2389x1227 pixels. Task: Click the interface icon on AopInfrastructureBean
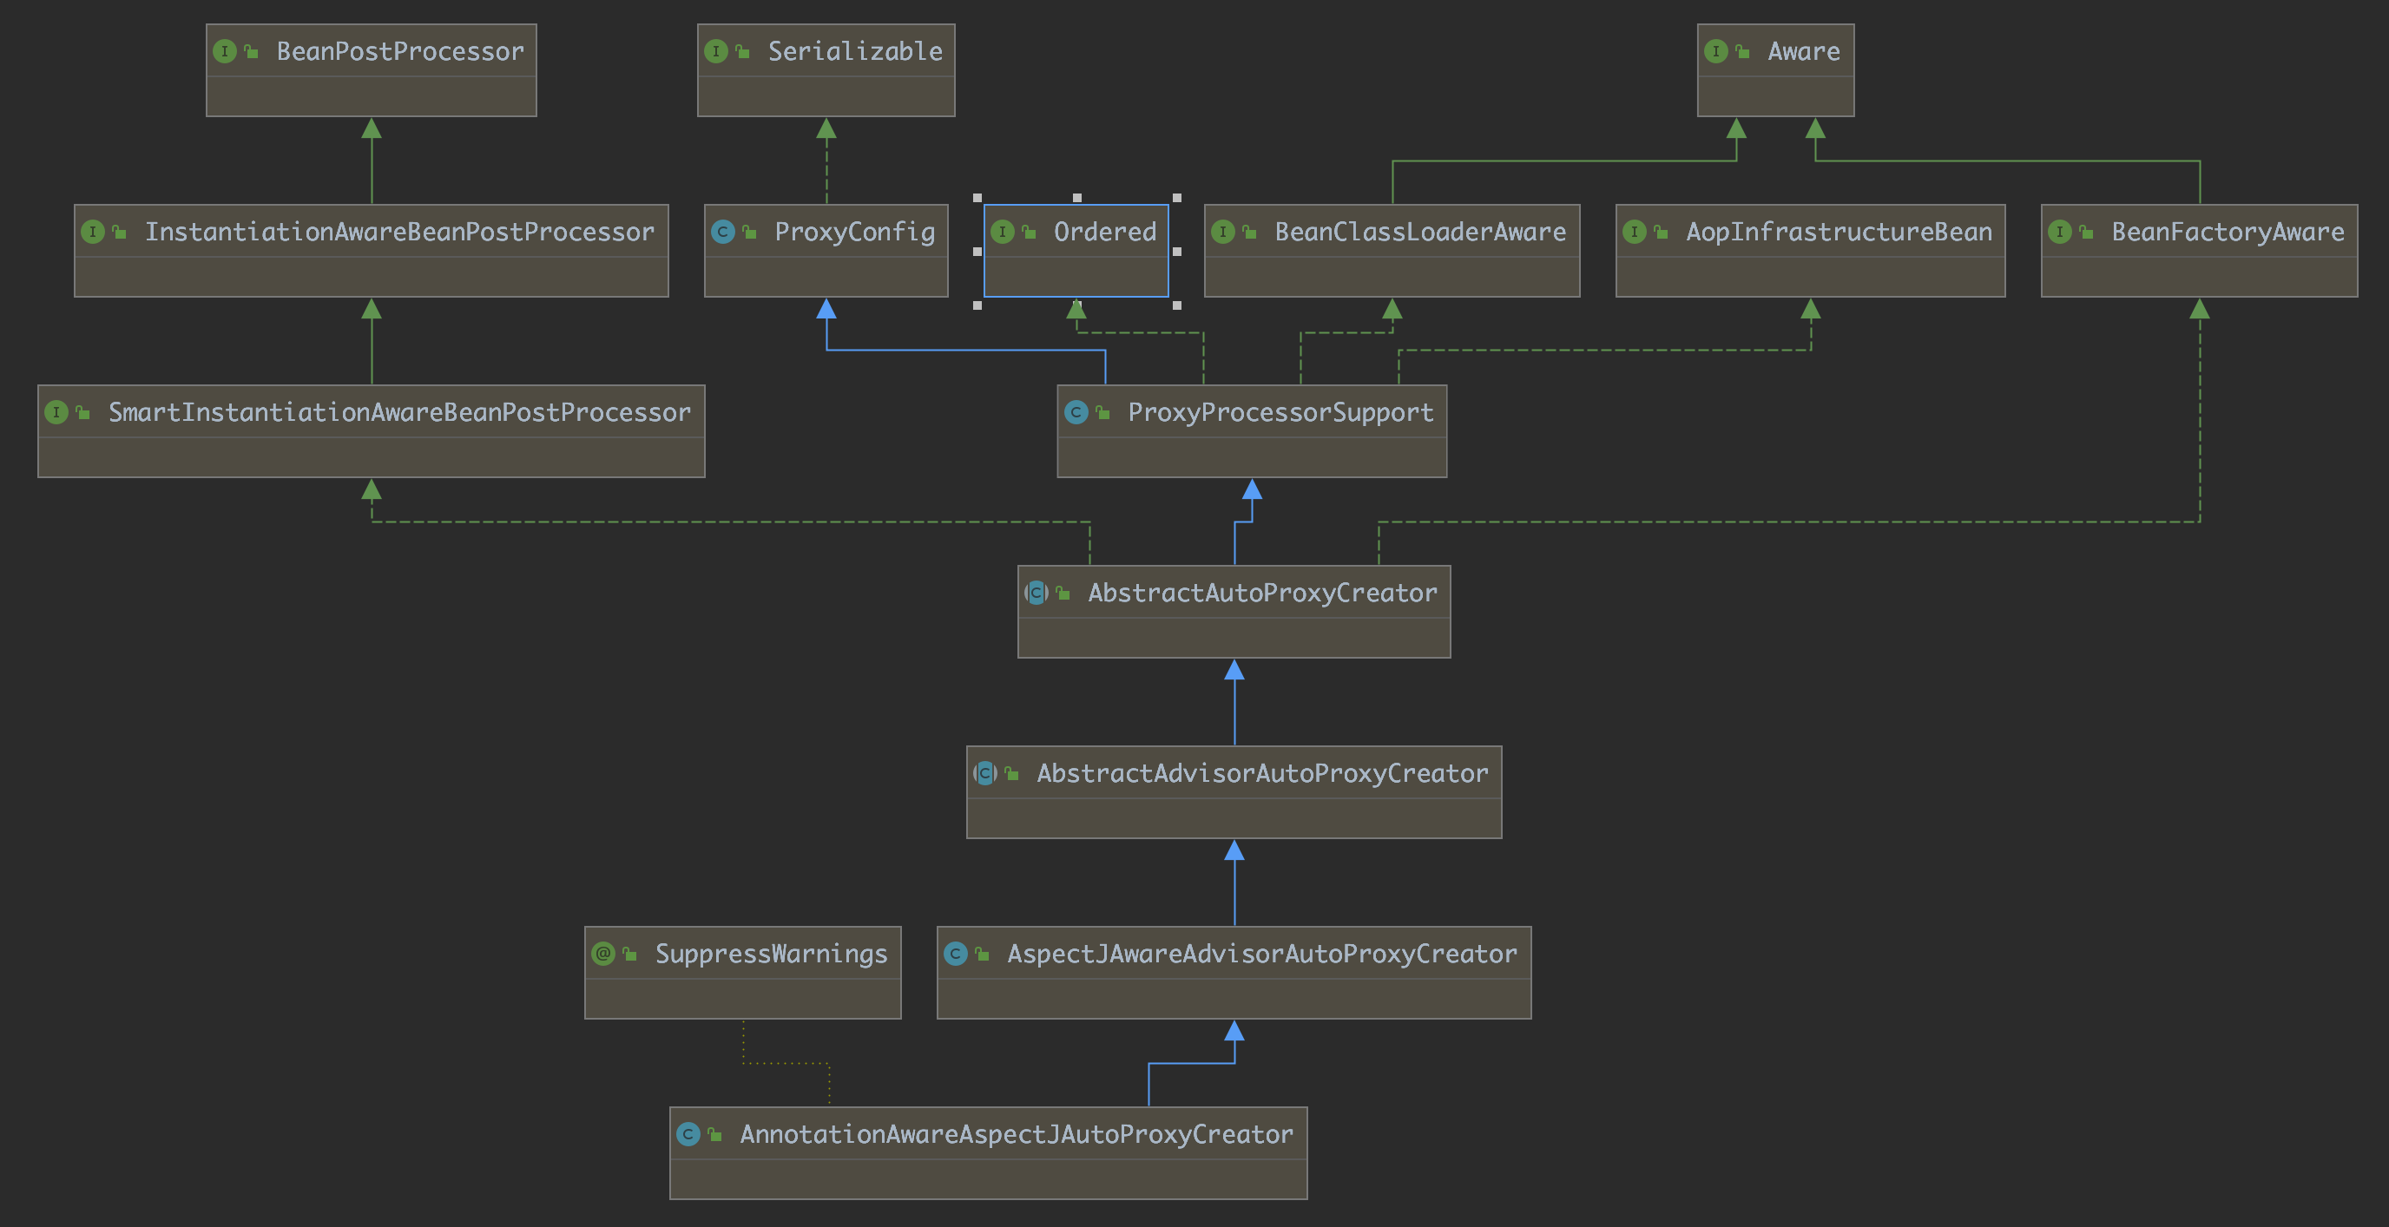(x=1634, y=232)
